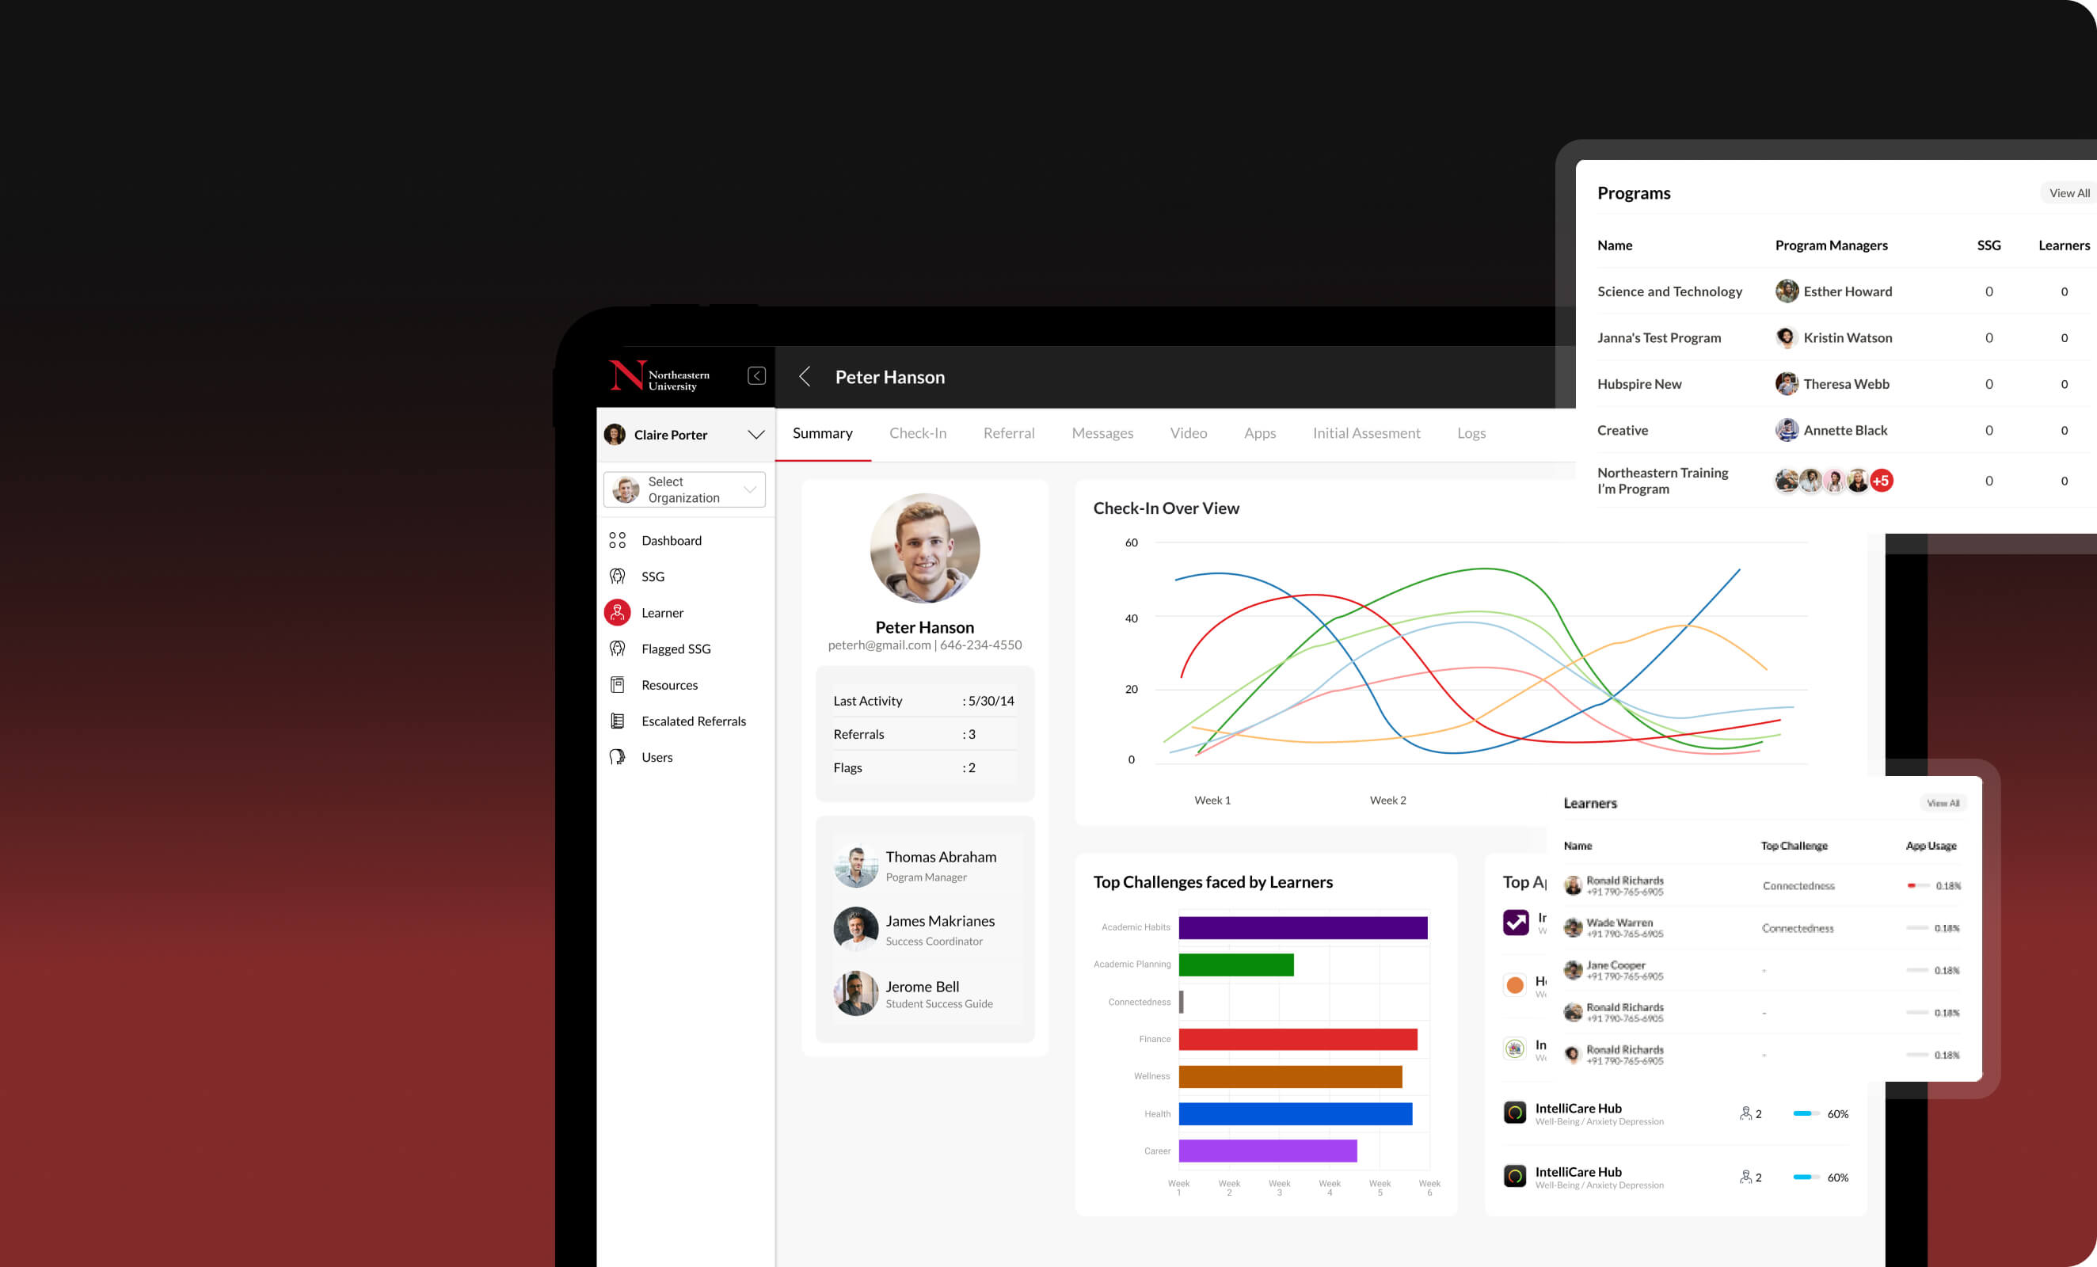Select the Escalated Referrals icon
Screen dimensions: 2097x1267
(617, 721)
